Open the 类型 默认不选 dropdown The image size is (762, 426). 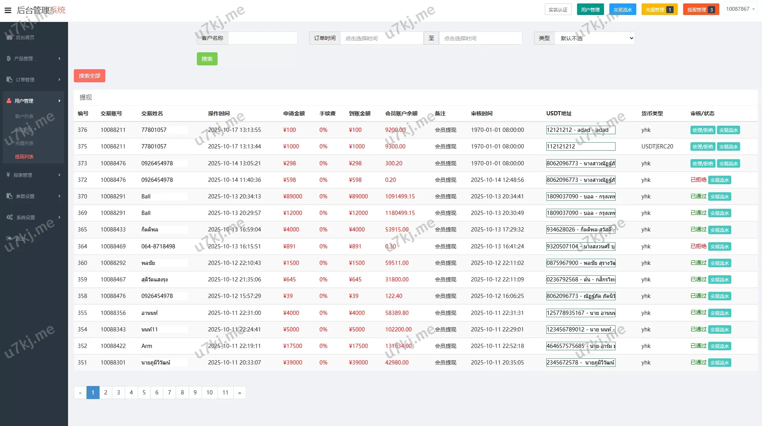[x=594, y=38]
